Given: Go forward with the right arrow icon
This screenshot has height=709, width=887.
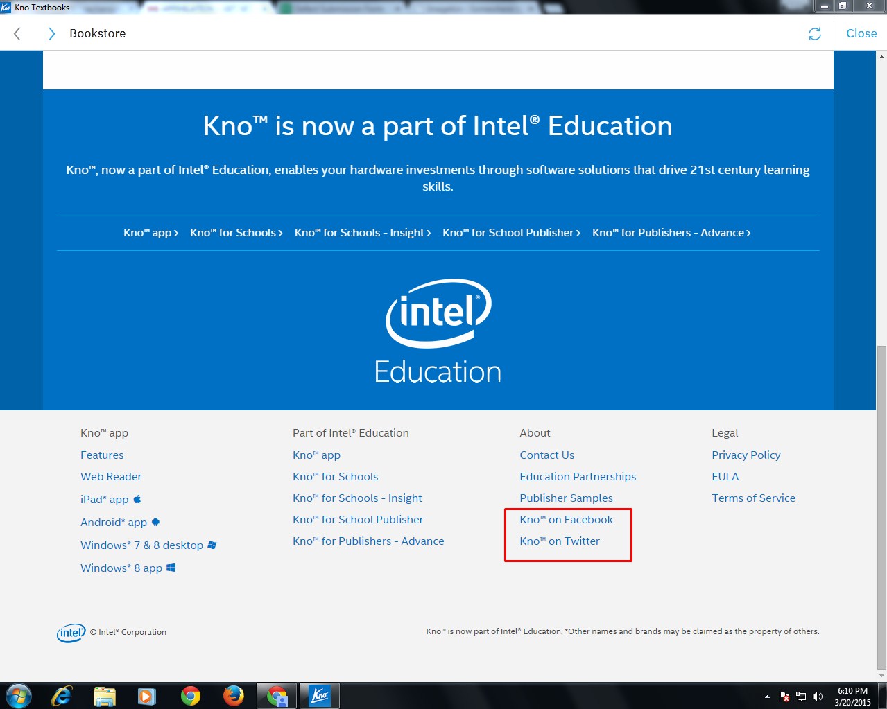Looking at the screenshot, I should coord(51,33).
